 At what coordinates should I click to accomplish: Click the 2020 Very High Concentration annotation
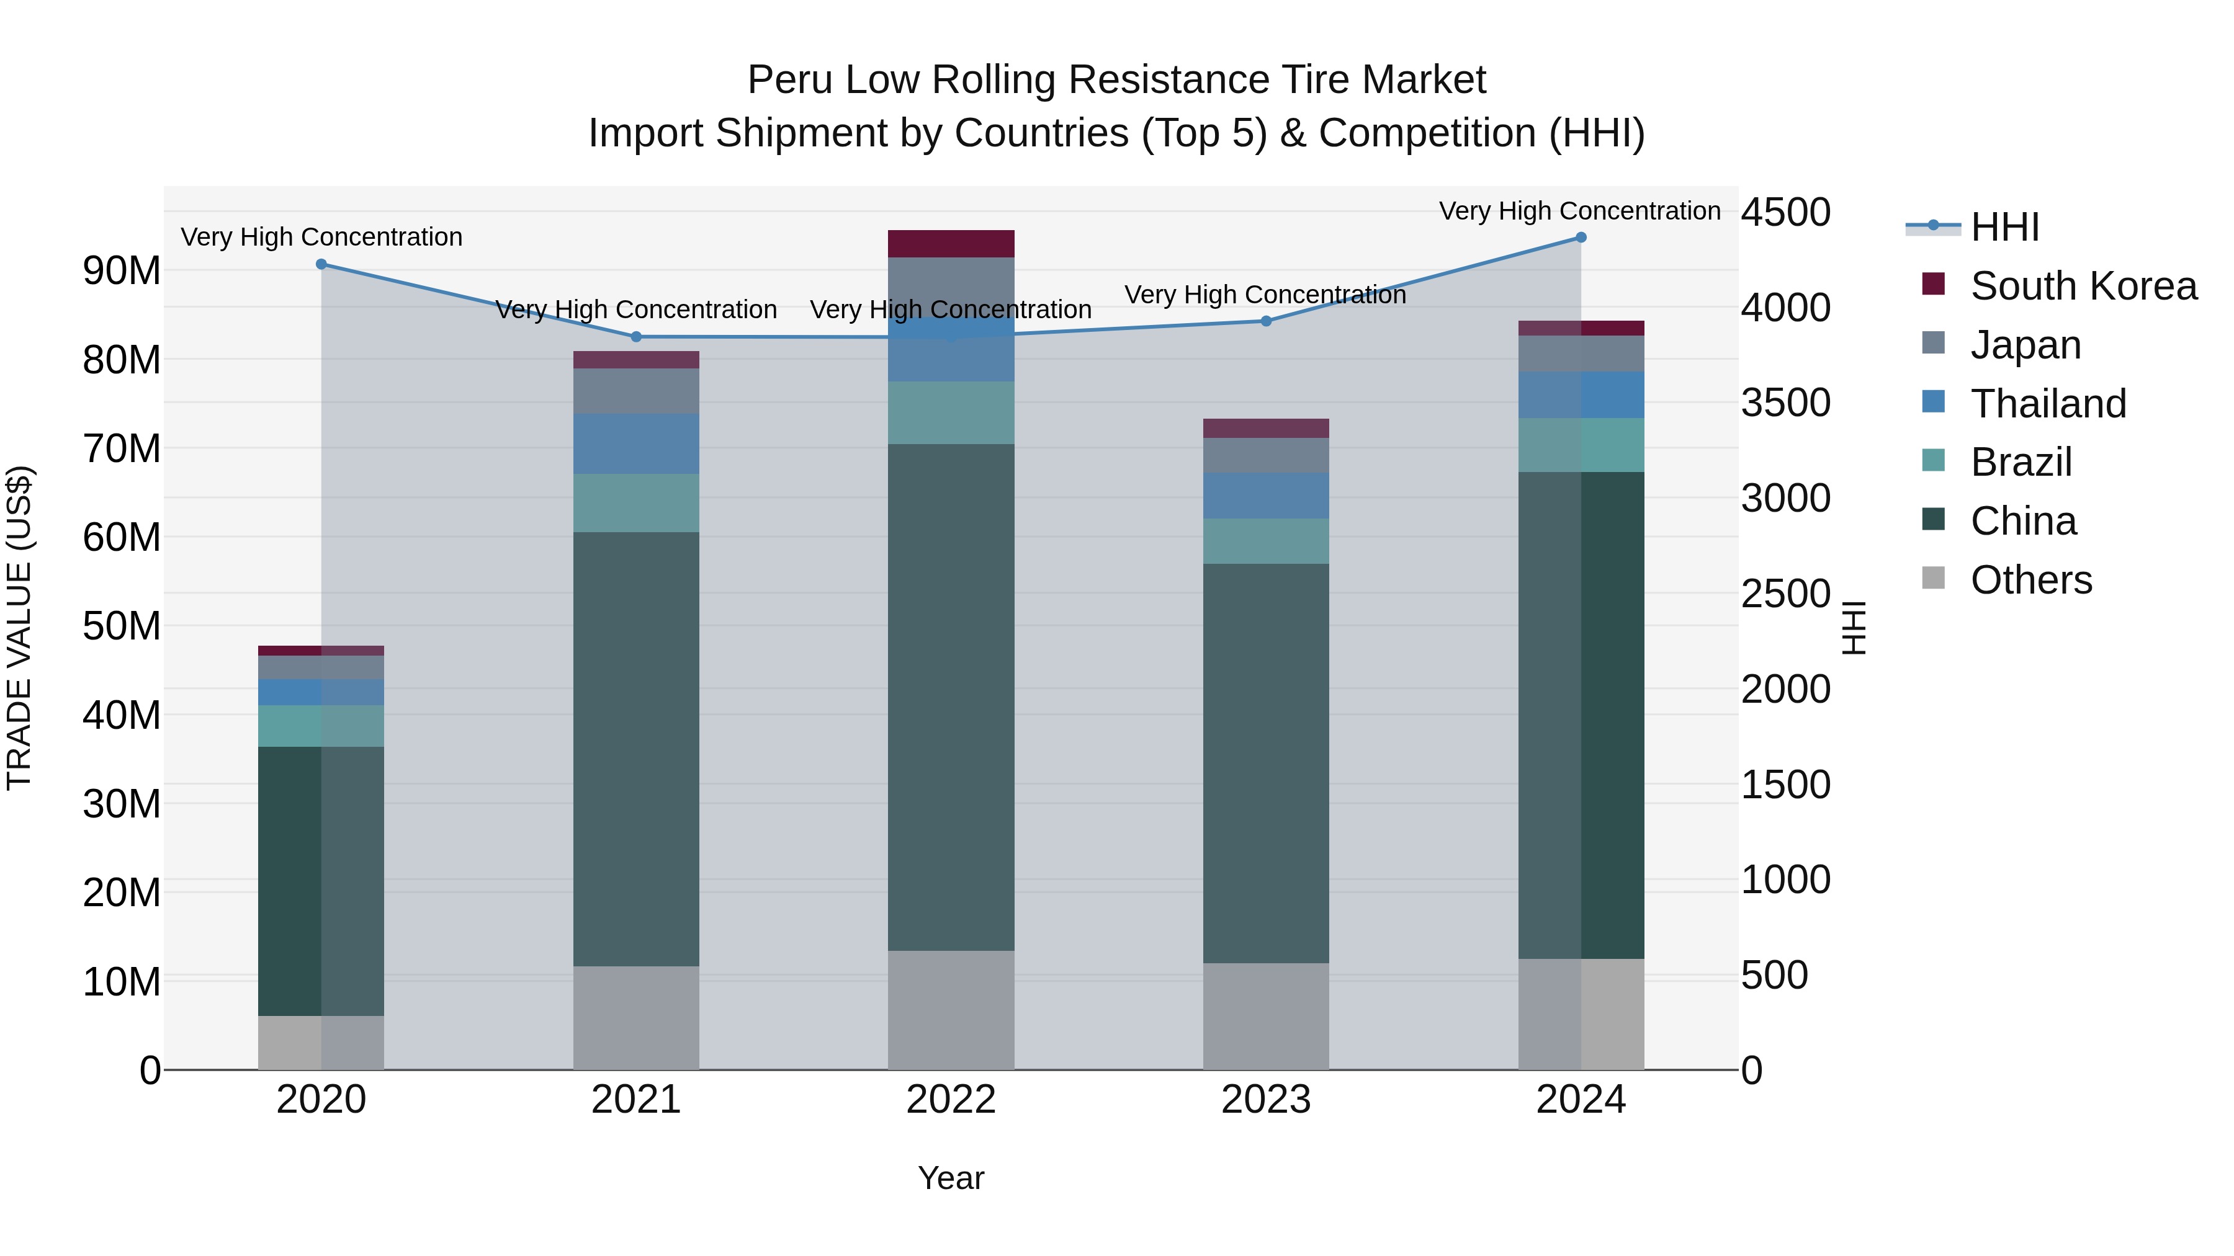pyautogui.click(x=321, y=237)
